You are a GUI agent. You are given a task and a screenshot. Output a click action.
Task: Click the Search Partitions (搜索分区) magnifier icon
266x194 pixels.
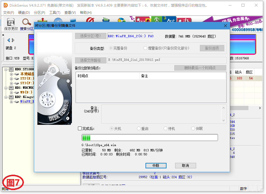(27, 22)
